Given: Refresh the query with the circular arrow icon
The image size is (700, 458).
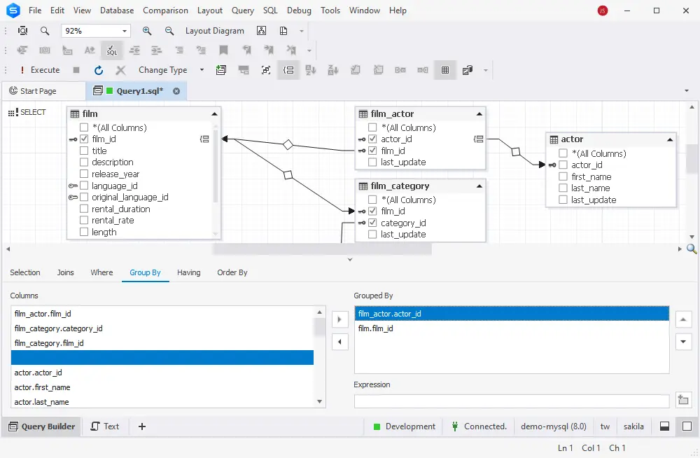Looking at the screenshot, I should point(98,70).
